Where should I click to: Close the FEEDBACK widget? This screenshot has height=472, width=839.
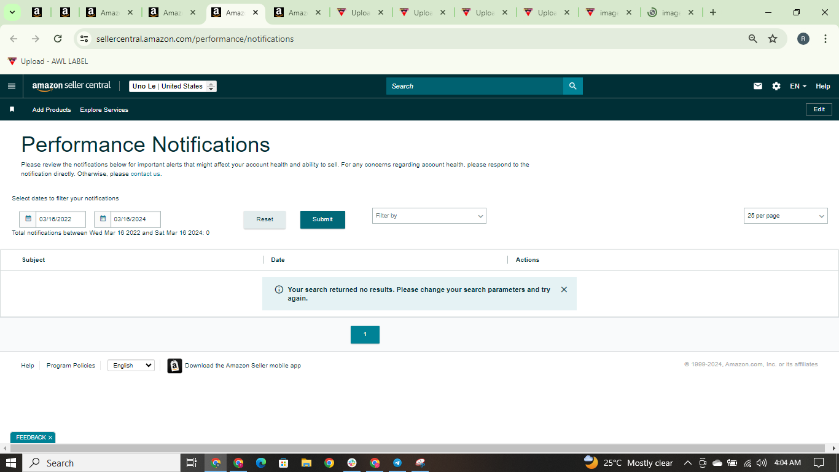tap(50, 438)
